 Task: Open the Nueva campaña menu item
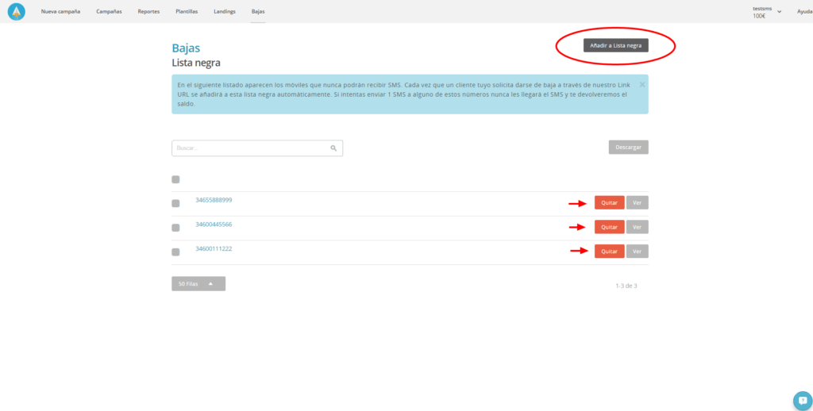60,12
